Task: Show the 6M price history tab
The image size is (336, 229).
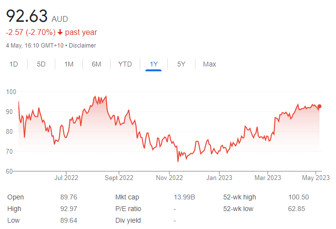Action: (x=96, y=64)
